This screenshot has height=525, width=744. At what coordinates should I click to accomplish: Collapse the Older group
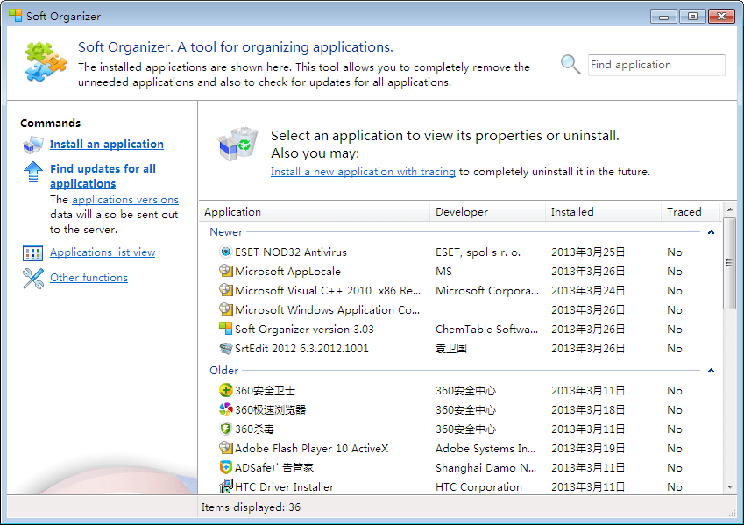point(711,370)
